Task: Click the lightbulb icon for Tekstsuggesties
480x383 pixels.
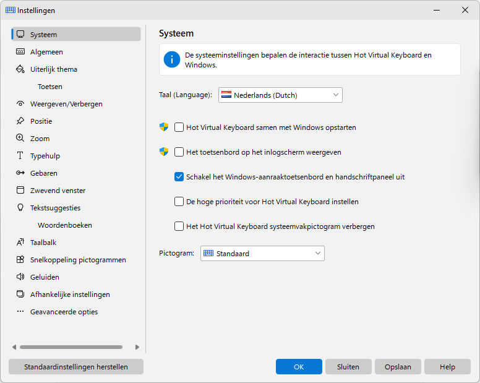Action: (20, 207)
